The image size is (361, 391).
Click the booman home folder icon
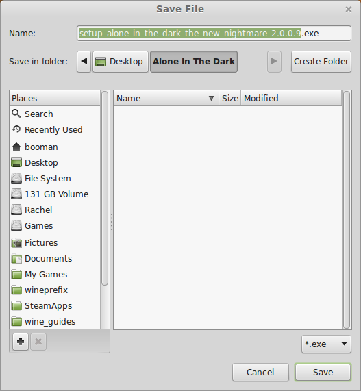click(16, 147)
